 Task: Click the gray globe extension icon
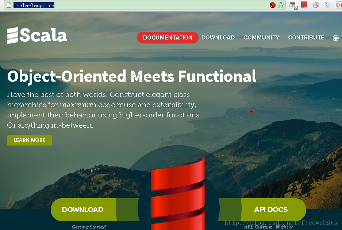click(316, 5)
